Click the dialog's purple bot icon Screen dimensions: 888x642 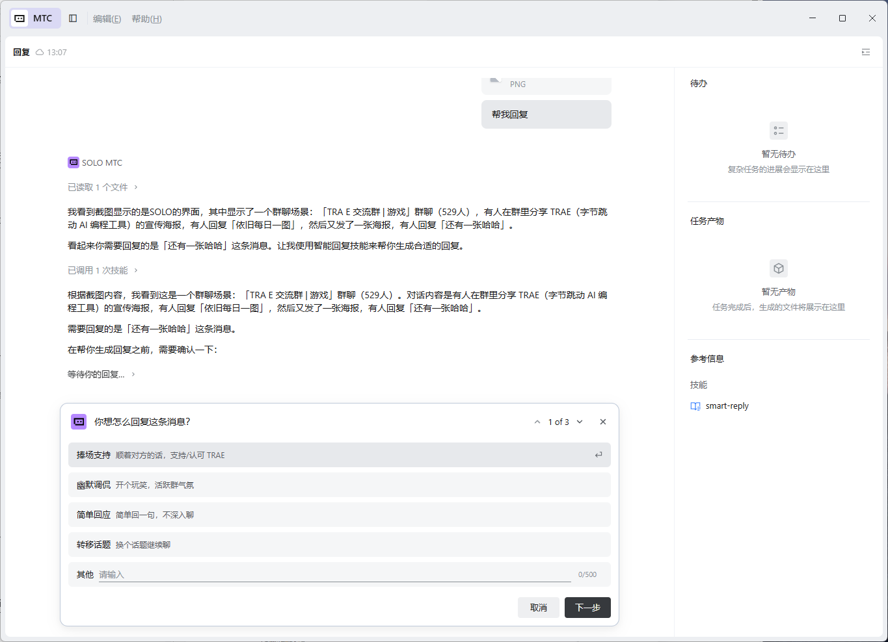pyautogui.click(x=79, y=422)
